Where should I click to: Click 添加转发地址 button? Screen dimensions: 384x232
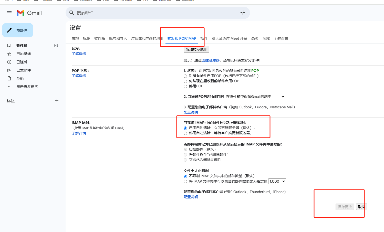(196, 49)
